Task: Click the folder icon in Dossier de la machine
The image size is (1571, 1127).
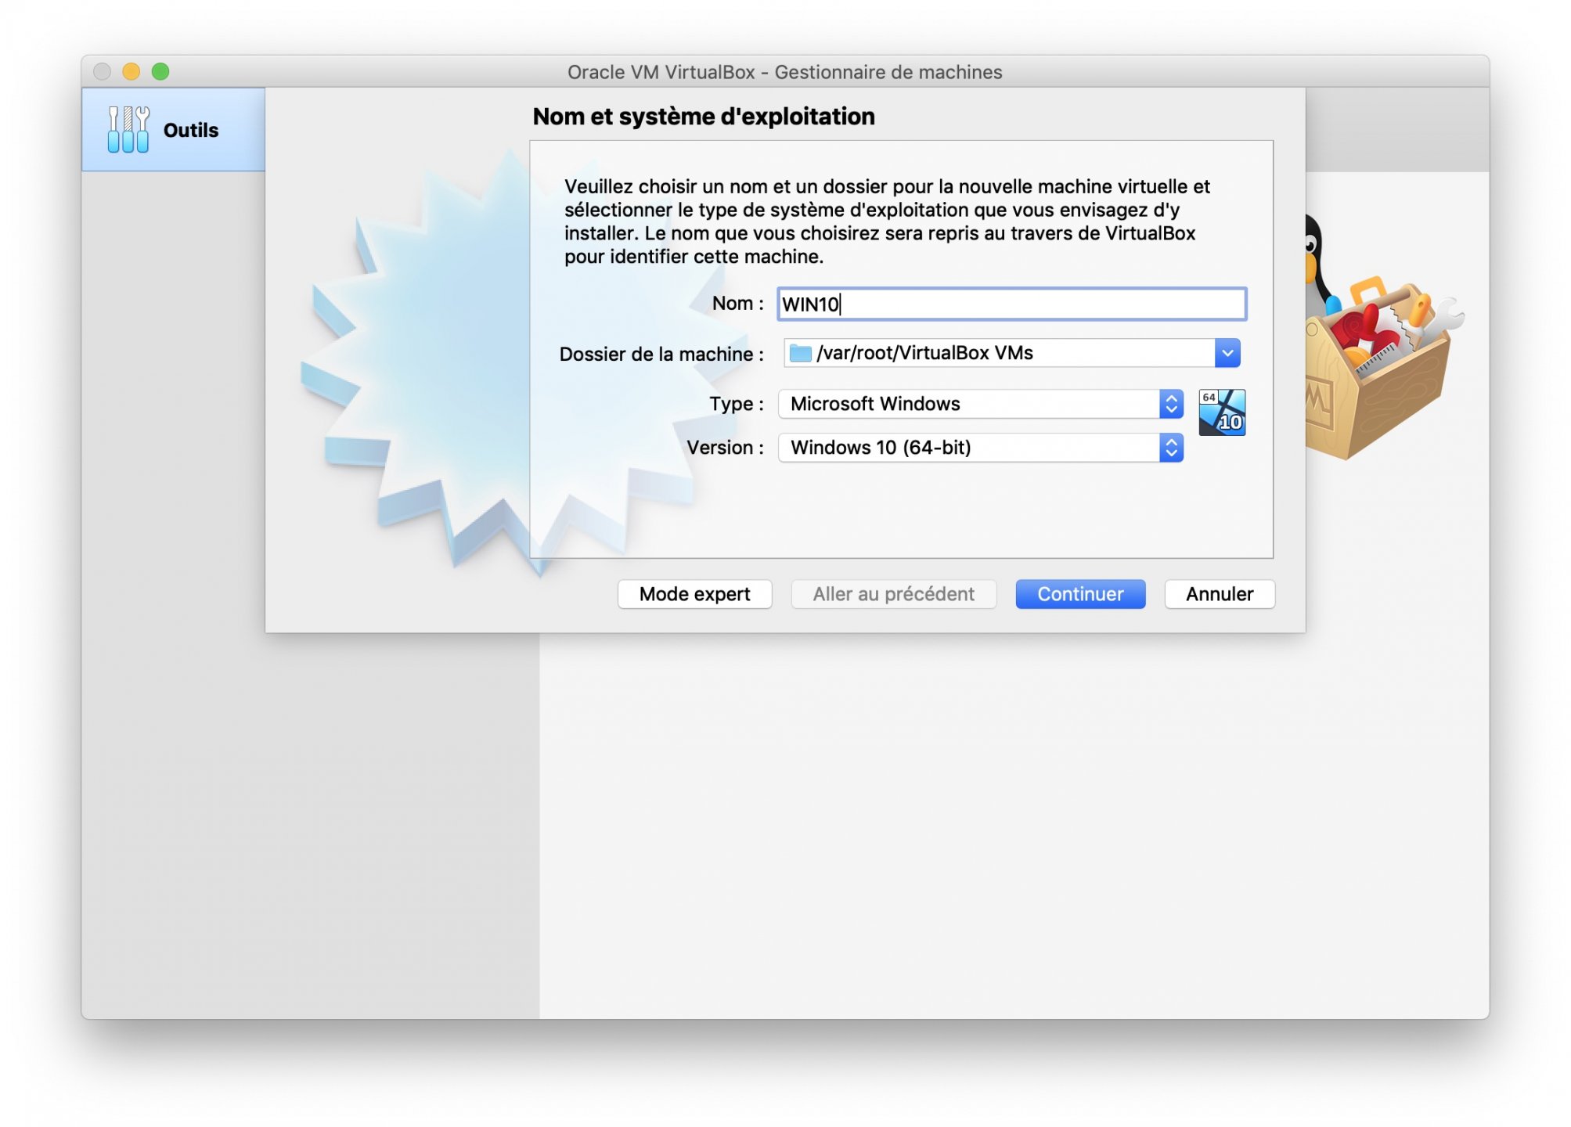Action: (800, 353)
